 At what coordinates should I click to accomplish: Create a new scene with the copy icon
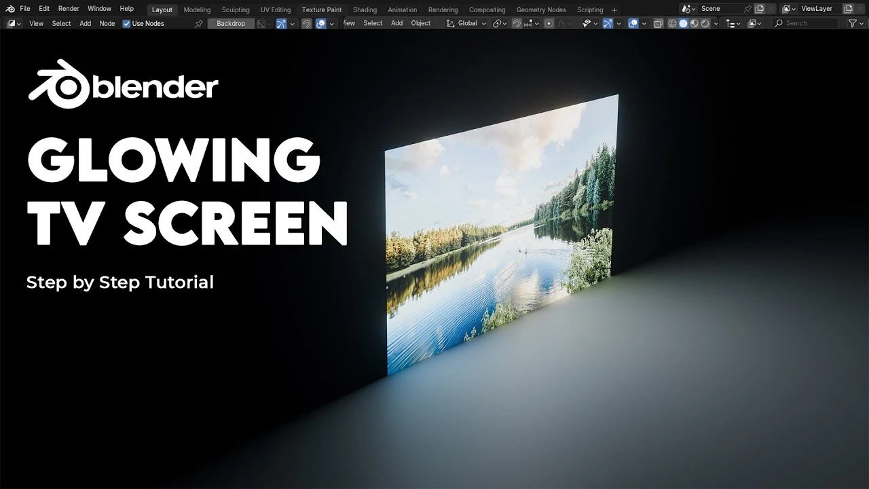760,9
